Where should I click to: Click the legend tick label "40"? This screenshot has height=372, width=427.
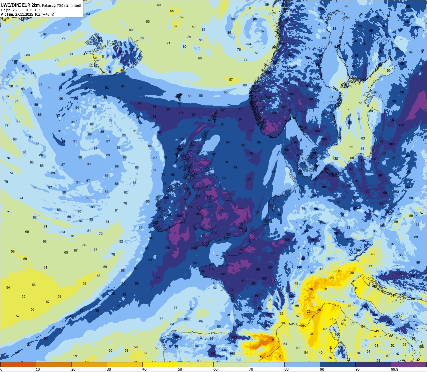point(144,369)
